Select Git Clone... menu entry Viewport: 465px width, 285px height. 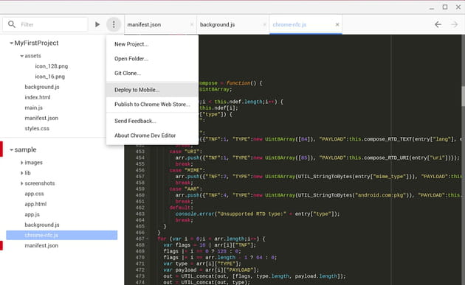coord(152,73)
